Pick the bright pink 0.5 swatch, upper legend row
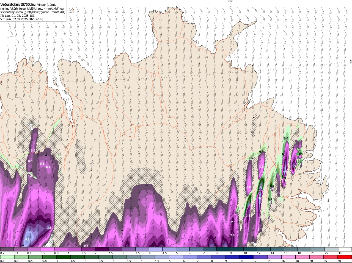This screenshot has width=352, height=263. (x=47, y=249)
